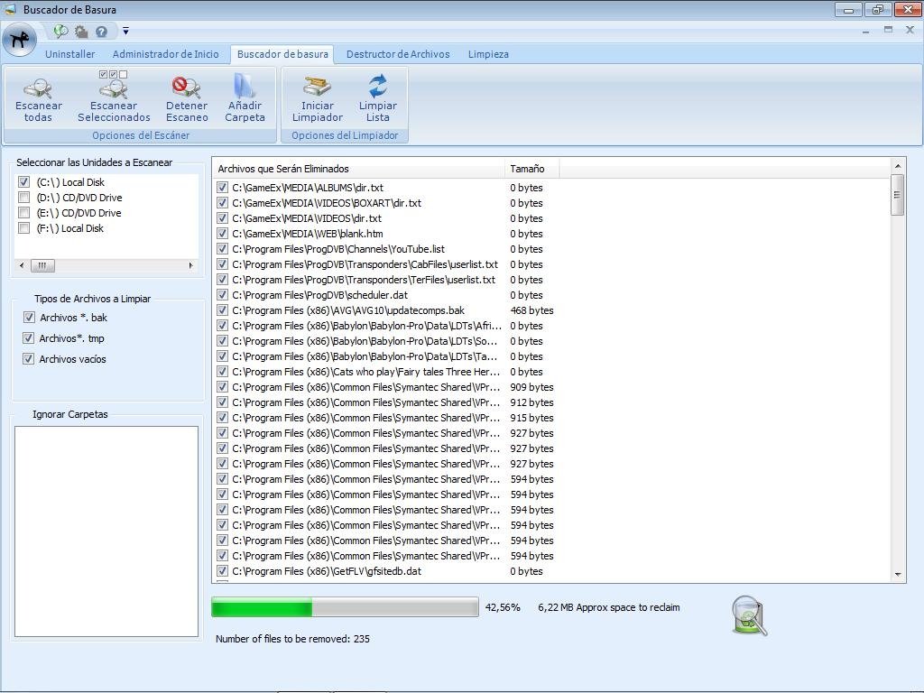Screen dimensions: 924x693
Task: Click the green speech bubbles quick-access icon
Action: [60, 32]
